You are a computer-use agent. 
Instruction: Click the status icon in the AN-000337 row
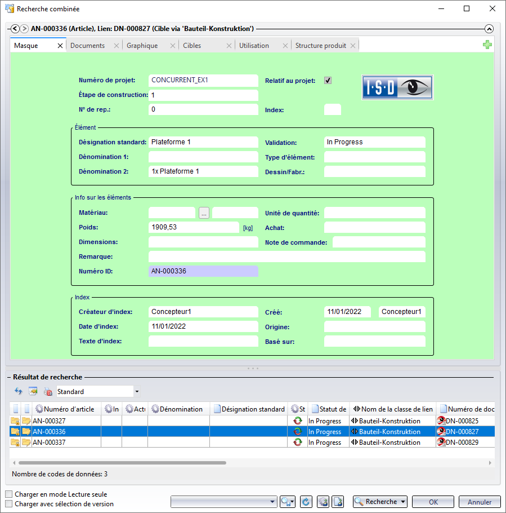[298, 443]
